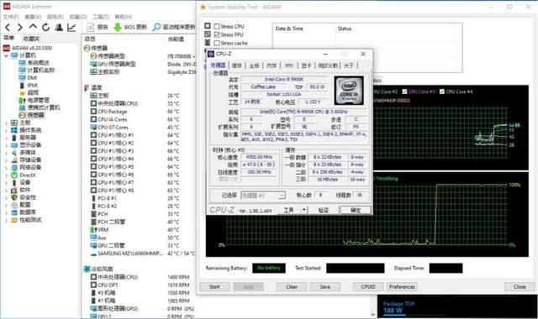Click the Save button
Viewport: 538px width, 319px height.
coord(325,287)
